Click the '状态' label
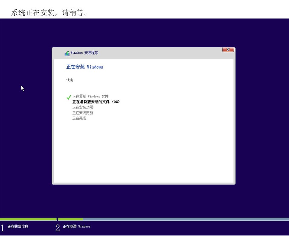The width and height of the screenshot is (289, 236). [x=70, y=80]
